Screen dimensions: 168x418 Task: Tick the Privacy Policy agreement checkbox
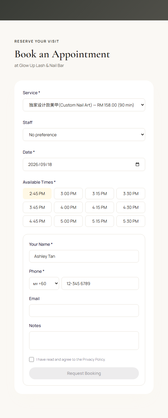[31, 359]
